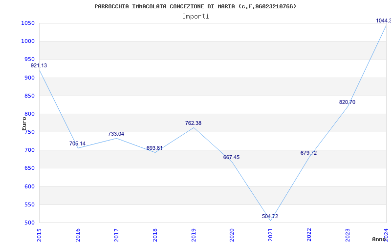Click the 2017 year axis label
The height and width of the screenshot is (244, 391).
[x=116, y=235]
